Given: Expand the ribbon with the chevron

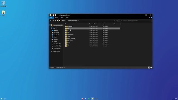Looking at the screenshot, I should click(149, 17).
